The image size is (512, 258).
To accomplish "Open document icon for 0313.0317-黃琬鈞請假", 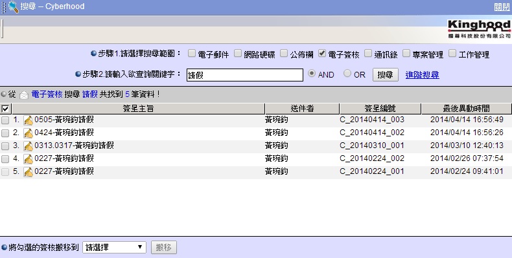I will pos(29,146).
